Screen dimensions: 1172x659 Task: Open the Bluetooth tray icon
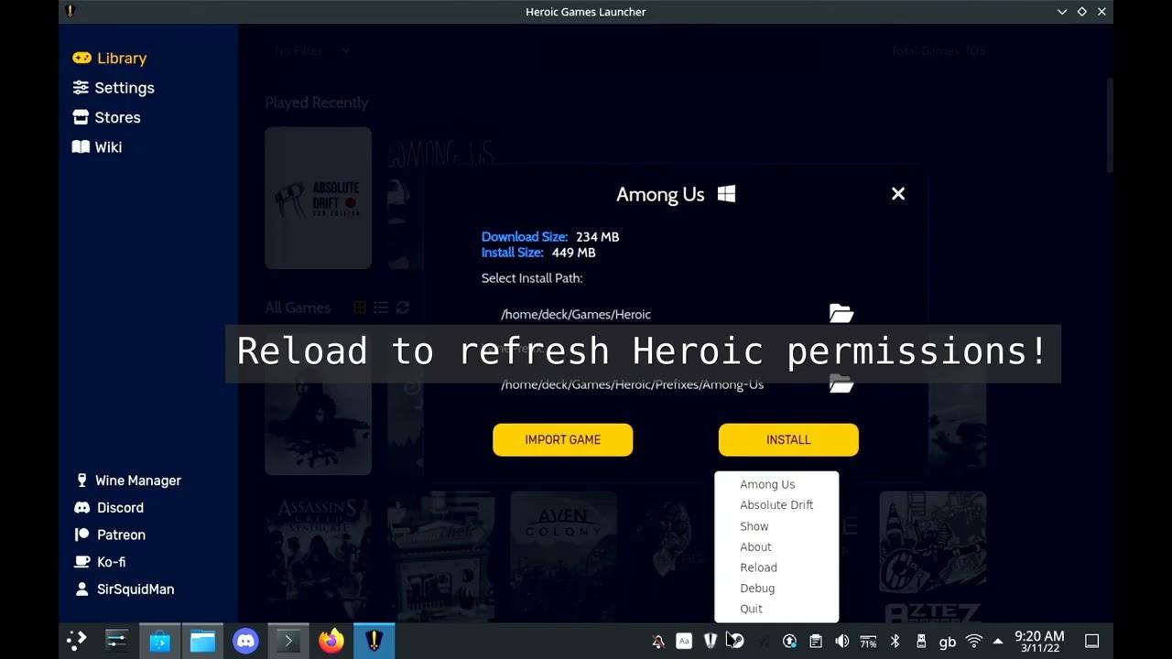click(x=895, y=642)
